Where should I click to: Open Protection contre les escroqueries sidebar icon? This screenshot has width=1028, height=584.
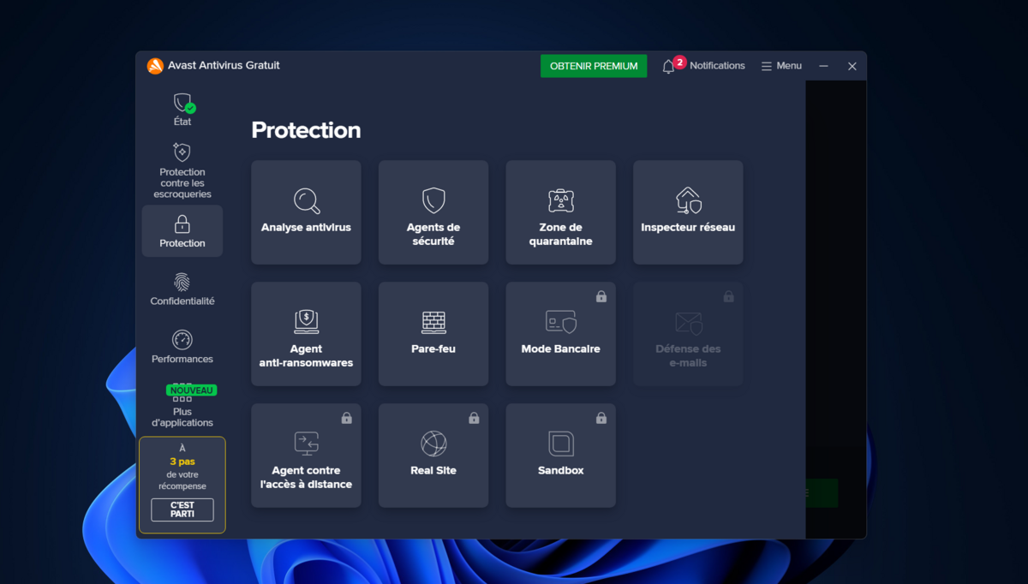[182, 152]
